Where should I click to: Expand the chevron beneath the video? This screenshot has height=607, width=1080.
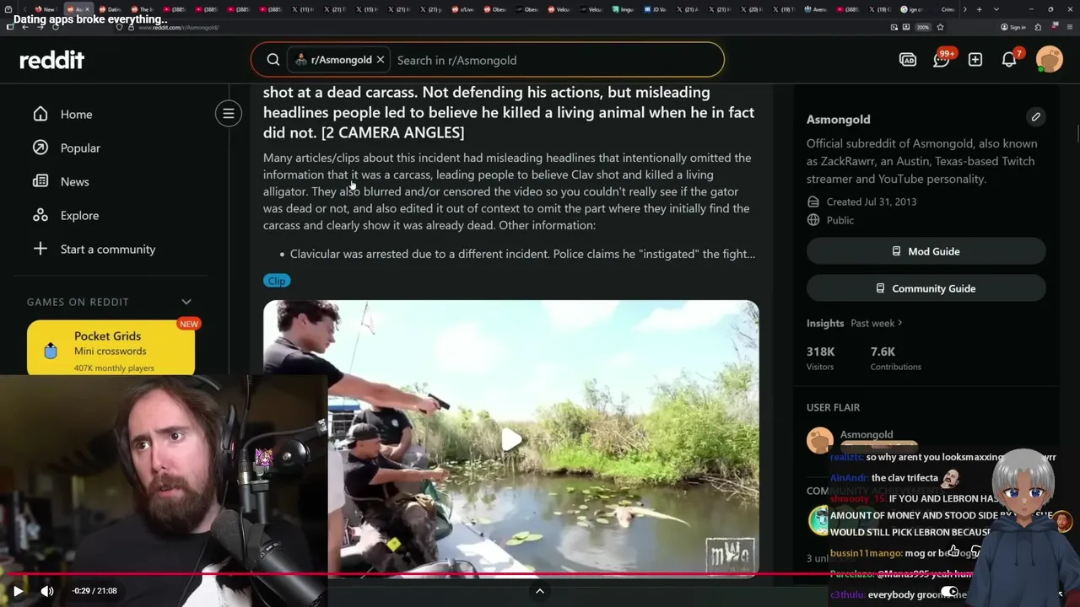click(540, 591)
